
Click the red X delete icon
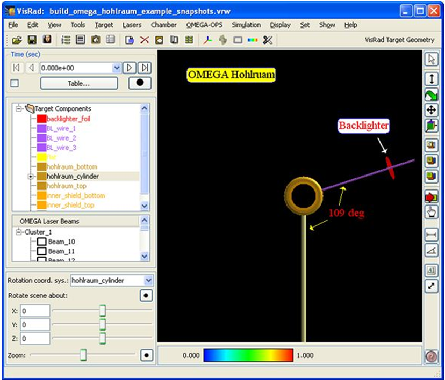pyautogui.click(x=144, y=40)
